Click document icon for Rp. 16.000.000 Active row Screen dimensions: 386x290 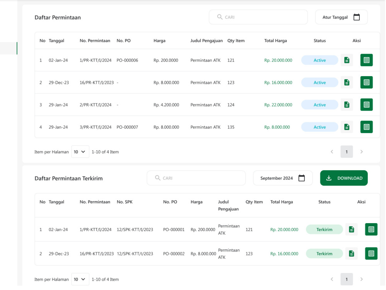[x=347, y=82]
